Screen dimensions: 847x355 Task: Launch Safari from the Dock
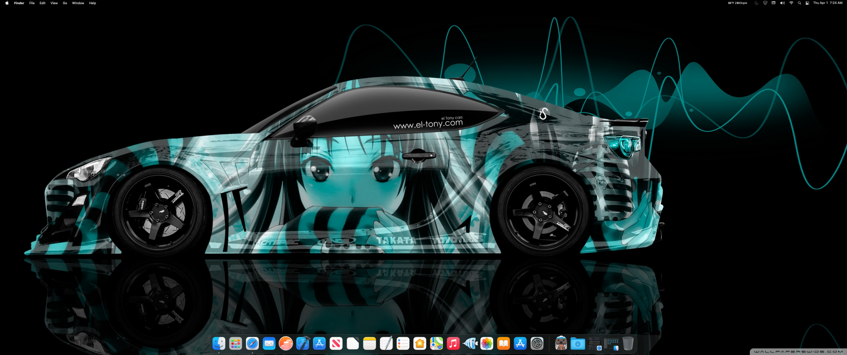click(x=252, y=344)
